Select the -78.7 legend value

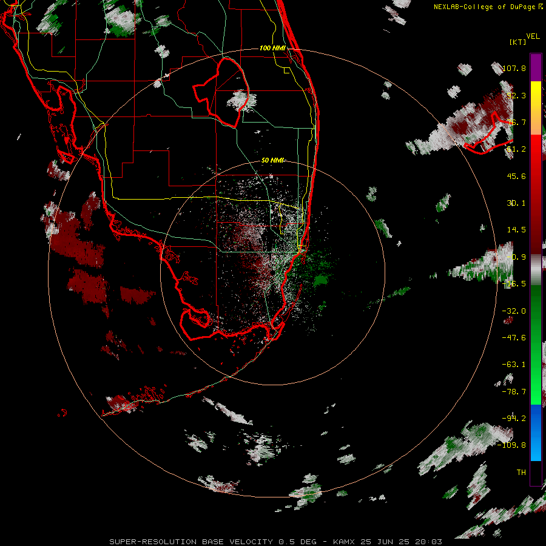click(x=514, y=392)
